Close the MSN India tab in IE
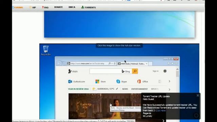The width and height of the screenshot is (217, 122). [146, 64]
